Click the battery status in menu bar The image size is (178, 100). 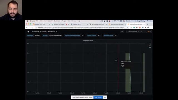point(119,21)
